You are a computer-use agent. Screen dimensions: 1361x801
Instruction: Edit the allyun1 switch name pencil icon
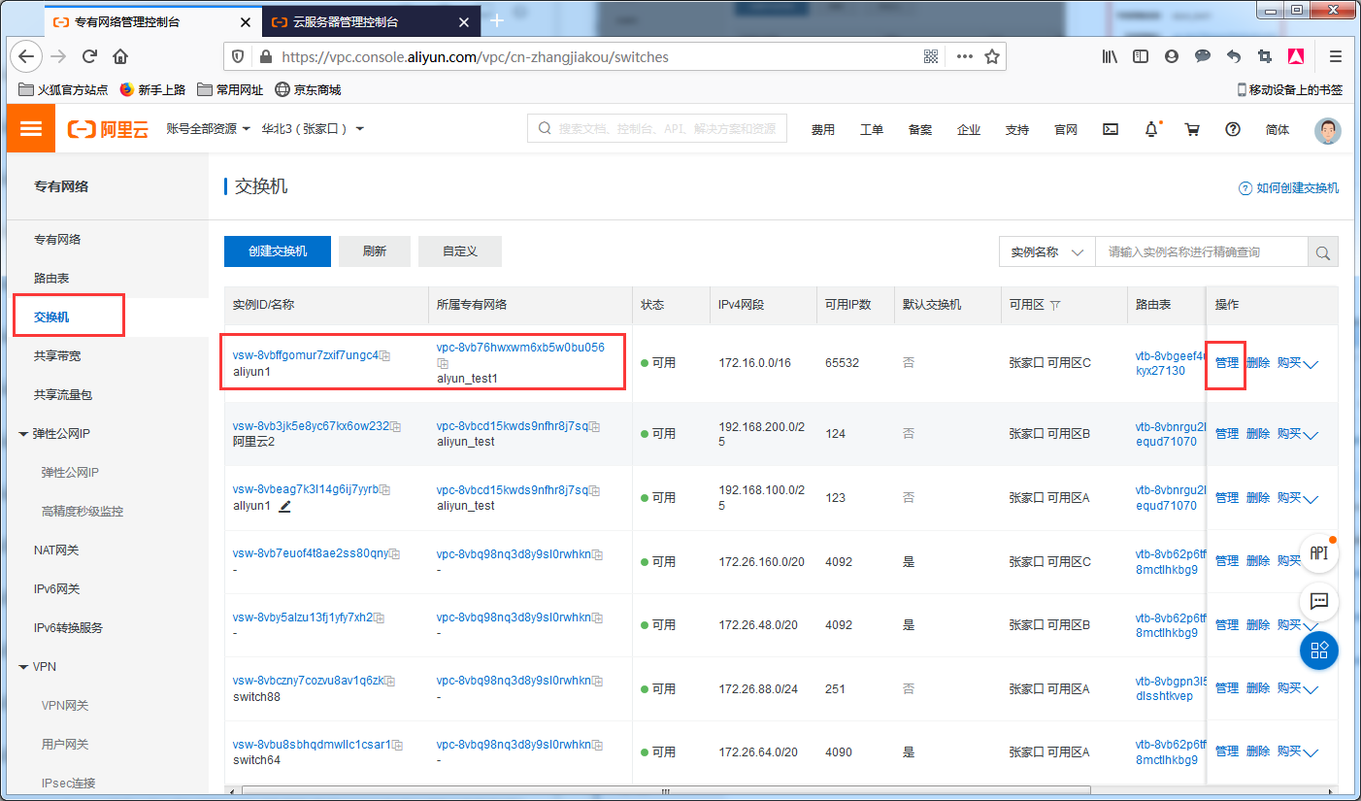tap(285, 506)
